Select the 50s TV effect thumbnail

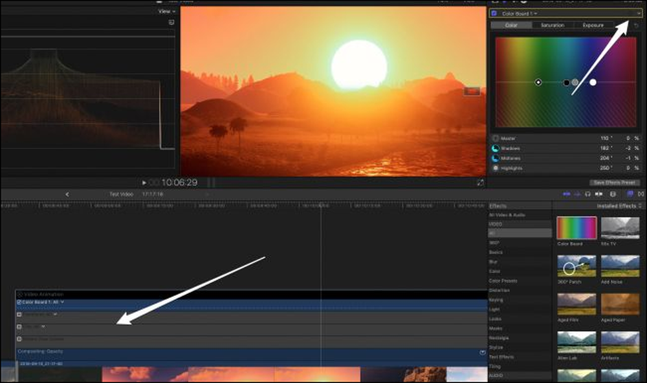(620, 228)
